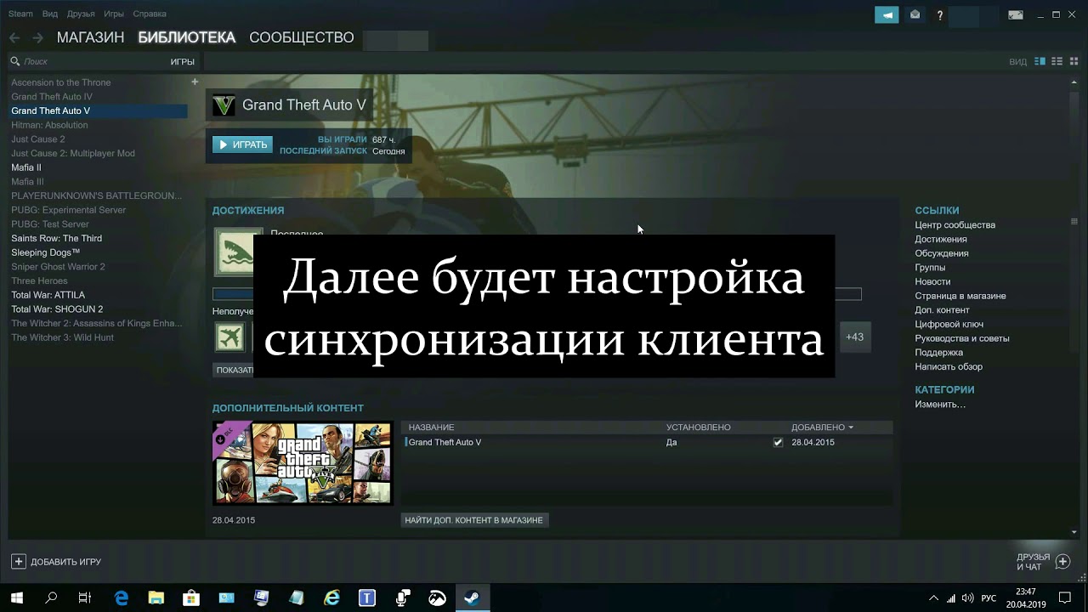The height and width of the screenshot is (612, 1088).
Task: Switch to Big Picture mode icon
Action: [1015, 14]
